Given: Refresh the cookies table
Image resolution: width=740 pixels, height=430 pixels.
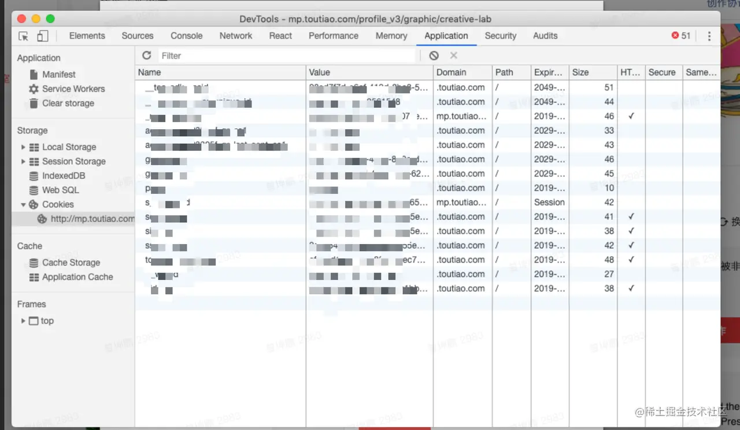Looking at the screenshot, I should [147, 55].
